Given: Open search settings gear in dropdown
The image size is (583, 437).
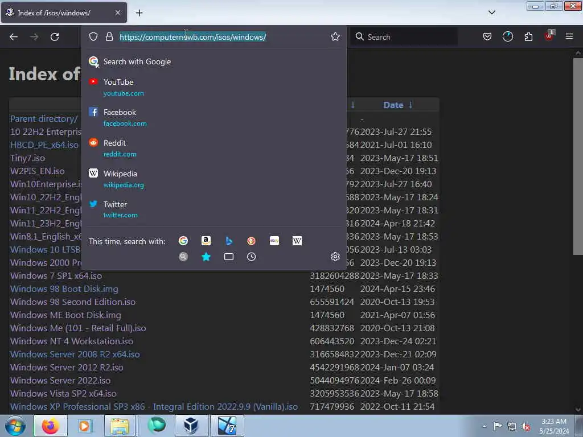Looking at the screenshot, I should [335, 257].
